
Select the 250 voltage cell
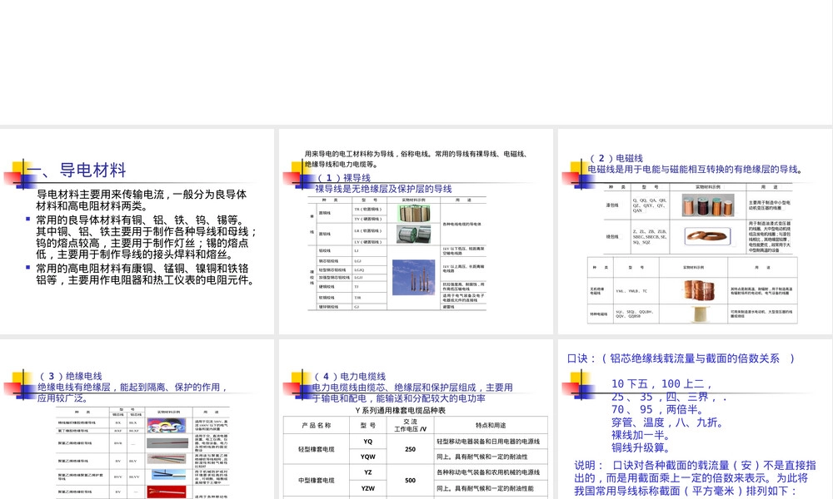coord(410,449)
